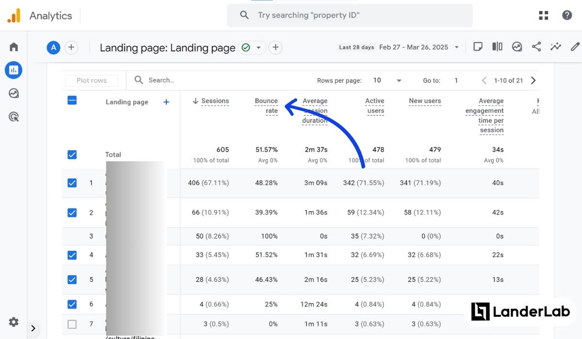Select the 100% bounce rate cell
The width and height of the screenshot is (582, 339).
click(x=269, y=236)
